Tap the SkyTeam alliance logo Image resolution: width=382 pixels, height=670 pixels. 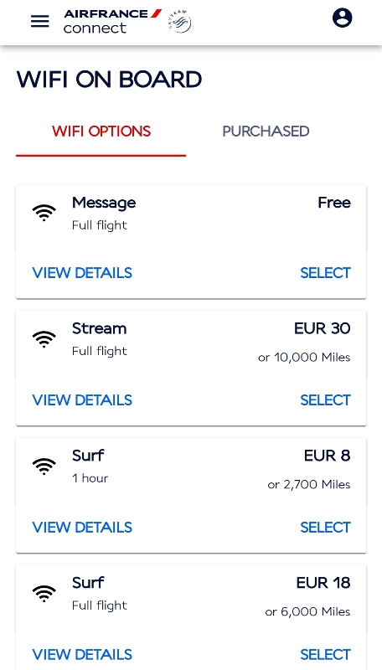179,22
